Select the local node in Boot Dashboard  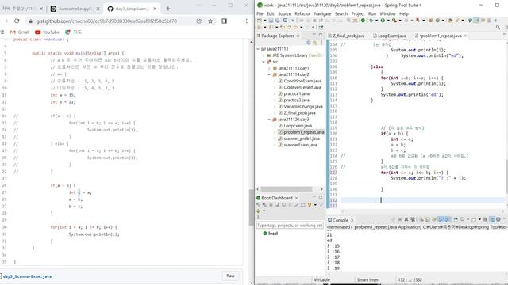[271, 234]
